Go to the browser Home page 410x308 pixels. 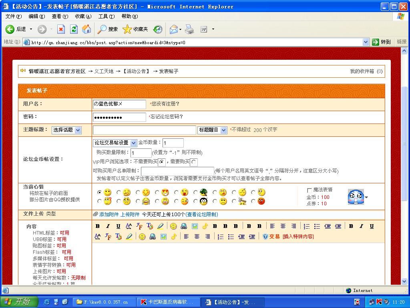point(86,29)
